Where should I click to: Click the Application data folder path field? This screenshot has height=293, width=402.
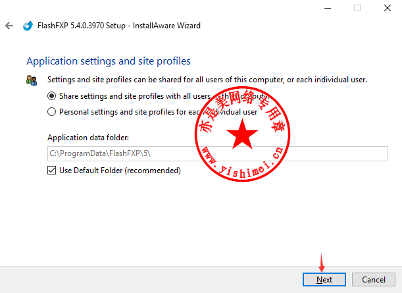tap(217, 153)
